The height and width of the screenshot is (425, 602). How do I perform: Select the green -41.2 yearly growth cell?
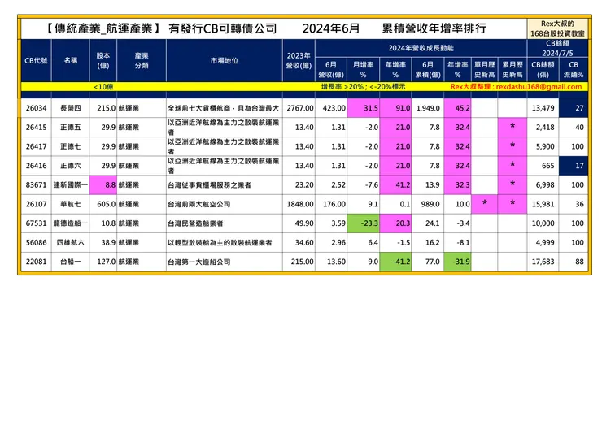[395, 262]
